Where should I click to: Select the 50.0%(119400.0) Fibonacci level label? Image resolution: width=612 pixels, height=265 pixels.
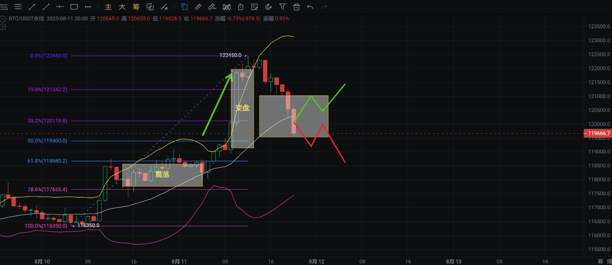click(47, 141)
